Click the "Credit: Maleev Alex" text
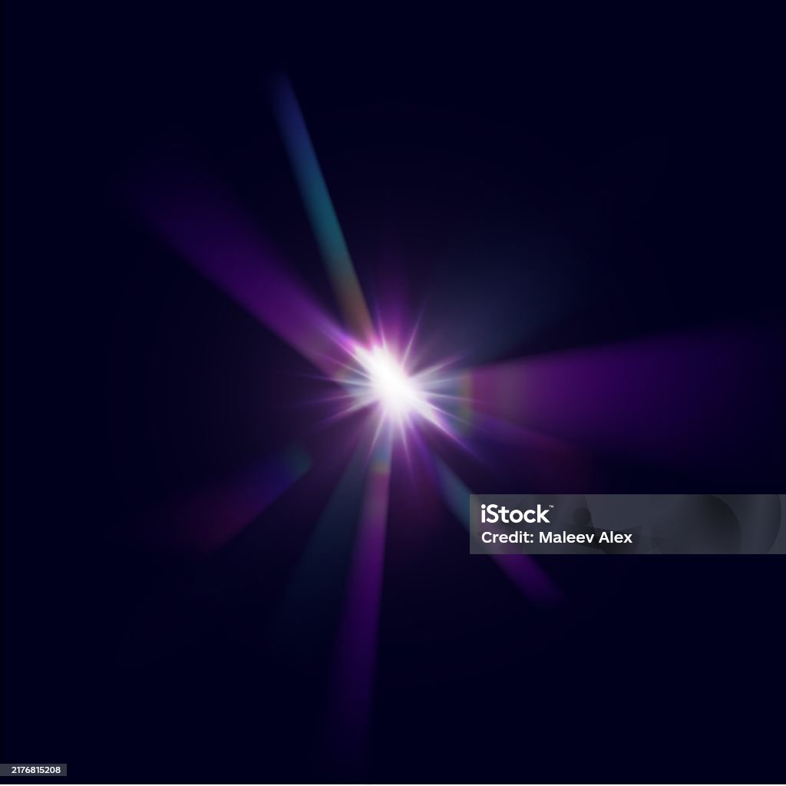 tap(556, 537)
